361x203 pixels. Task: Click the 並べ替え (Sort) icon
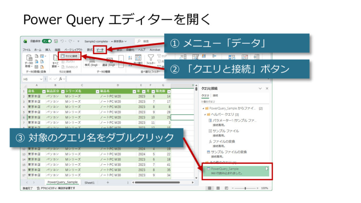coord(138,58)
